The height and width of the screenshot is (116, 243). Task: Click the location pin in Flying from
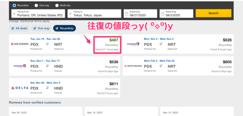(x=14, y=14)
